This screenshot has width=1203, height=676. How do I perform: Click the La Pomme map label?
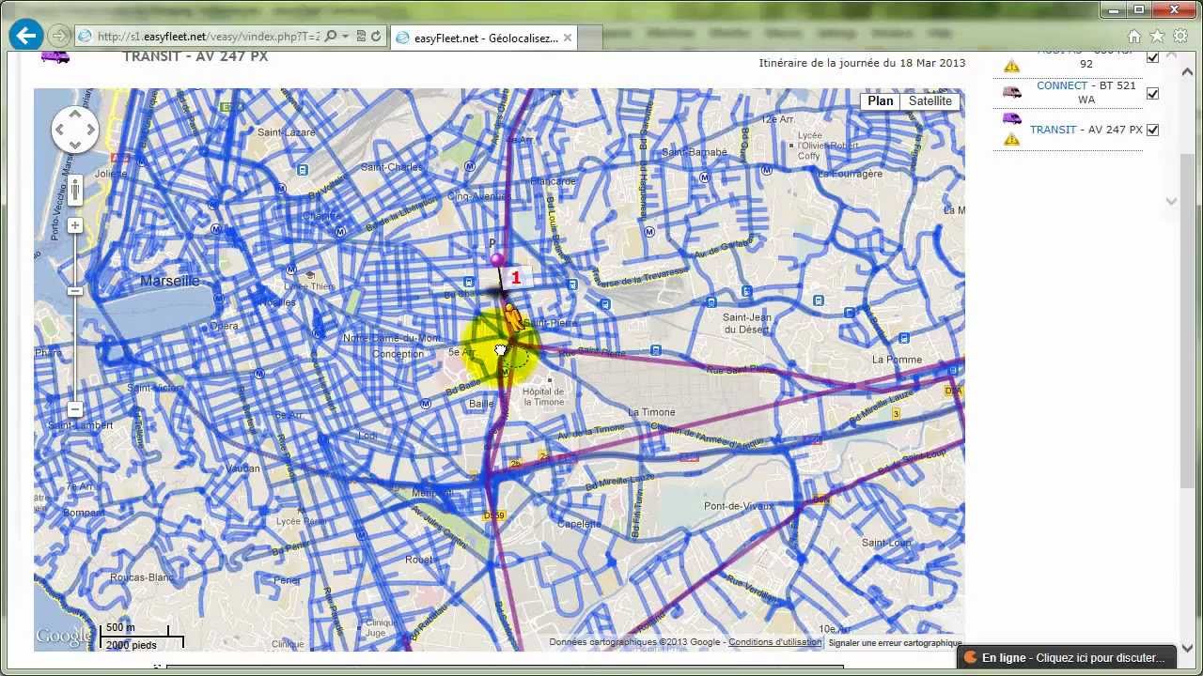pyautogui.click(x=897, y=360)
